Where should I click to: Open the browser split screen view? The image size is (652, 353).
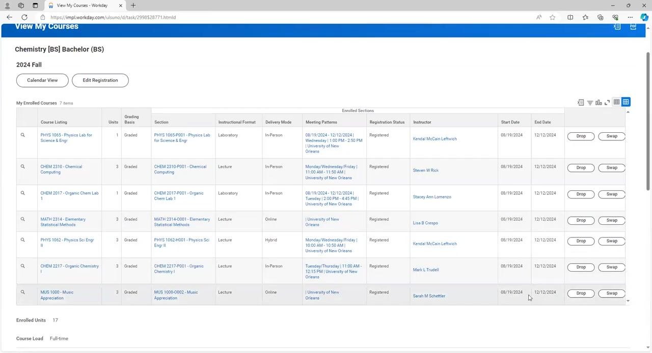tap(570, 17)
